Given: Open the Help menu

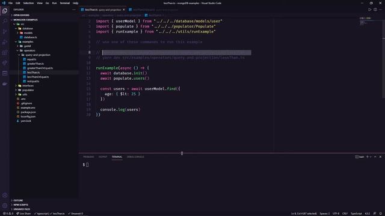Looking at the screenshot, I should [75, 3].
